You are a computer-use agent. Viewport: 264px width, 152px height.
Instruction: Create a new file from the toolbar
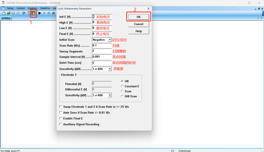(4, 13)
